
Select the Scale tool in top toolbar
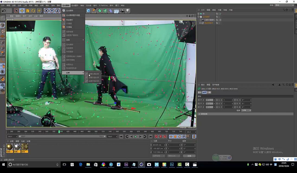point(28,11)
